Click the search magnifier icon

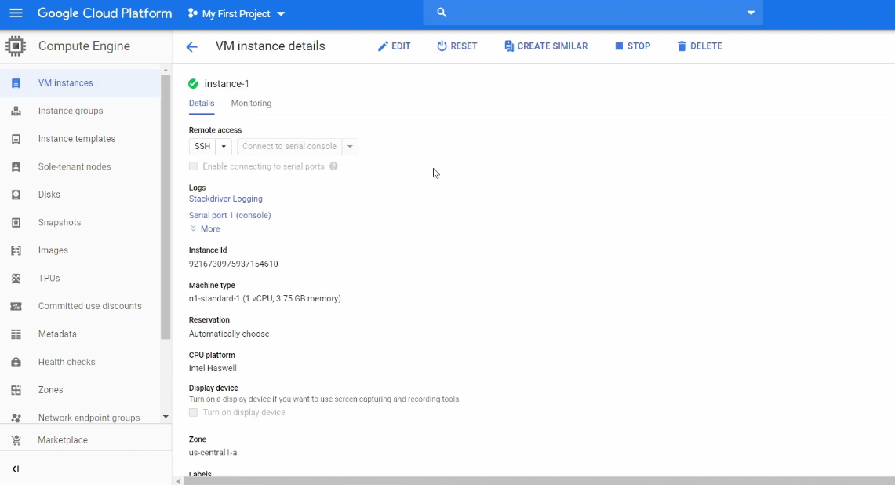(x=442, y=13)
